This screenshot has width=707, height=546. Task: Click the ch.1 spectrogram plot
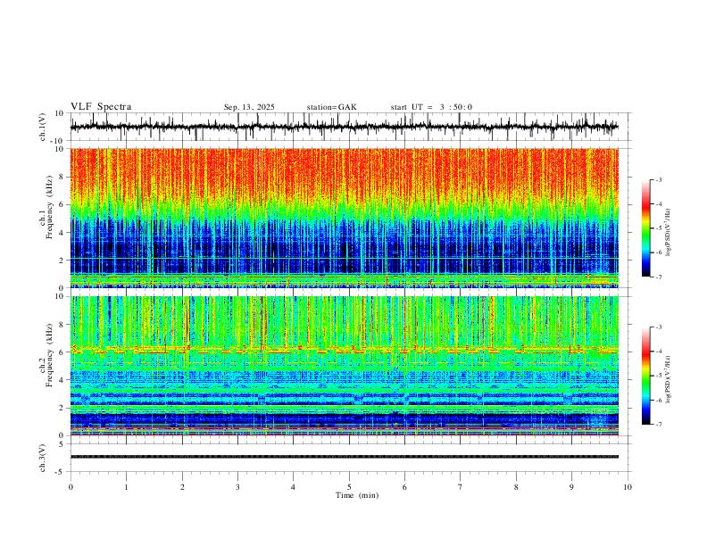pos(345,218)
